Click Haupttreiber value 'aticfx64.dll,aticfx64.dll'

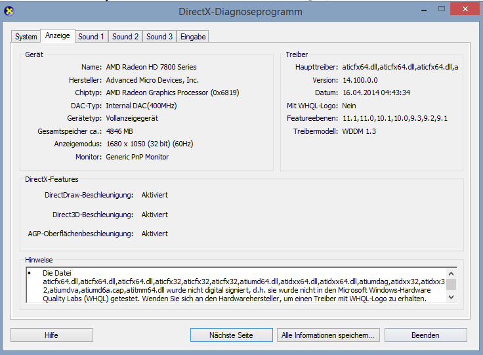(x=400, y=67)
